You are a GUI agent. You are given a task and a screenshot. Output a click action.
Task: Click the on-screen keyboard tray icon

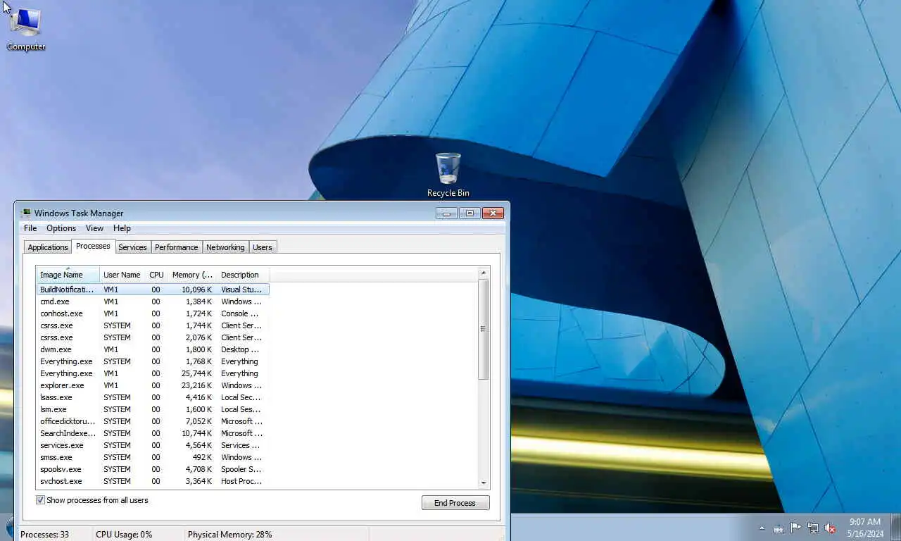coord(779,528)
